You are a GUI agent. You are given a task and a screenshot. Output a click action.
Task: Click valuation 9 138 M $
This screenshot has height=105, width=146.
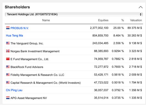point(136,43)
